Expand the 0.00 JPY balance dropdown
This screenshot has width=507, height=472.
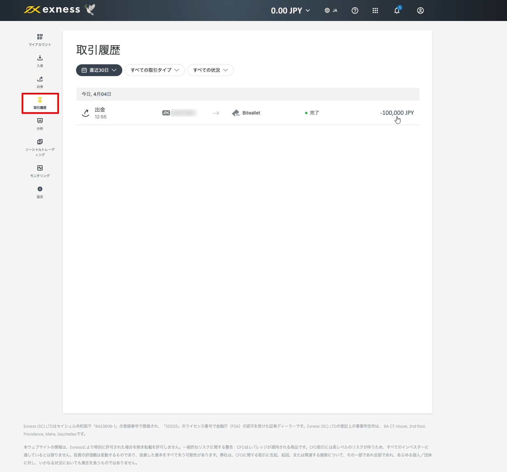coord(290,10)
